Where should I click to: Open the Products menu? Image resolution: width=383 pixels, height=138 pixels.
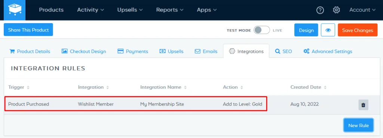coord(51,10)
